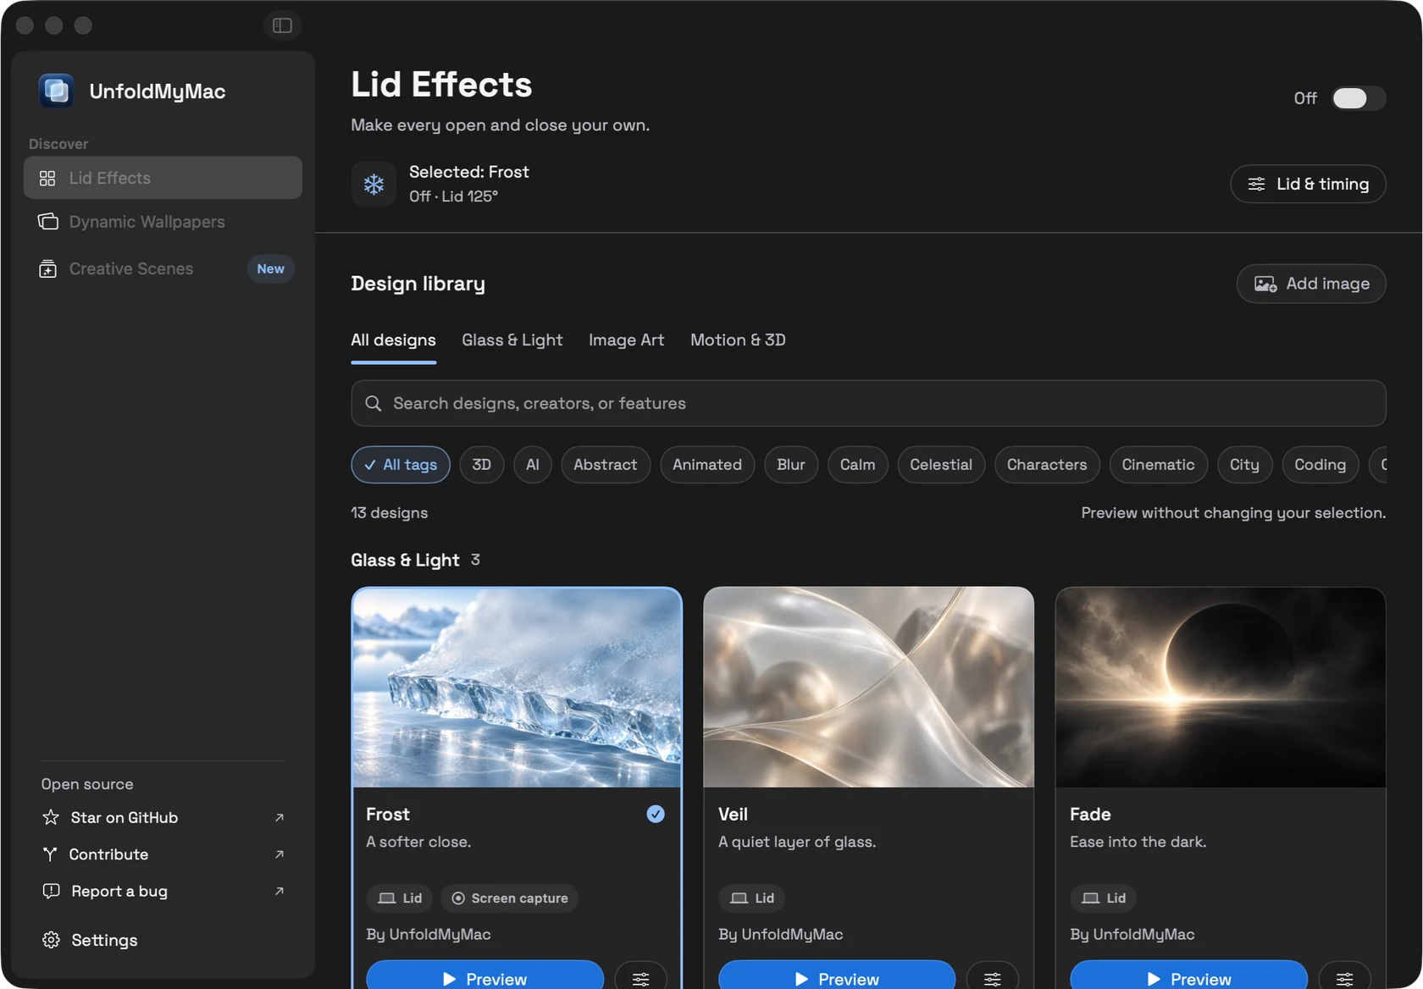Filter designs by the 3D tag
The image size is (1423, 989).
[x=482, y=465]
